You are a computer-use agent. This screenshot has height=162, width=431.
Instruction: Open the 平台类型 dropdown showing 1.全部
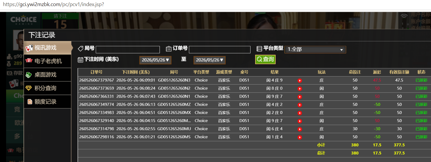[x=315, y=50]
